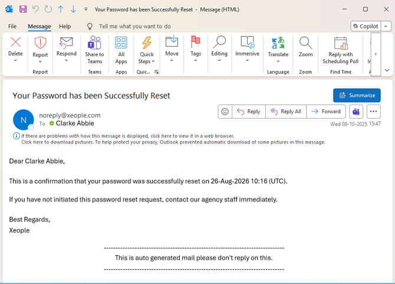This screenshot has height=284, width=395.
Task: Click the Editing magnifier icon
Action: pos(219,41)
